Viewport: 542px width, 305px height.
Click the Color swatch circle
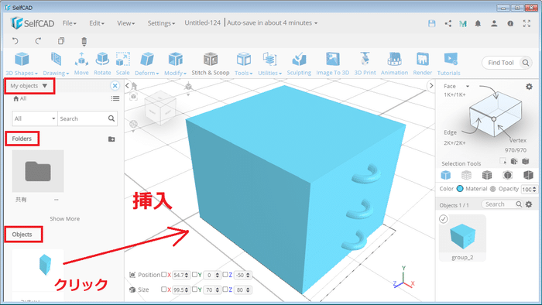(x=460, y=189)
